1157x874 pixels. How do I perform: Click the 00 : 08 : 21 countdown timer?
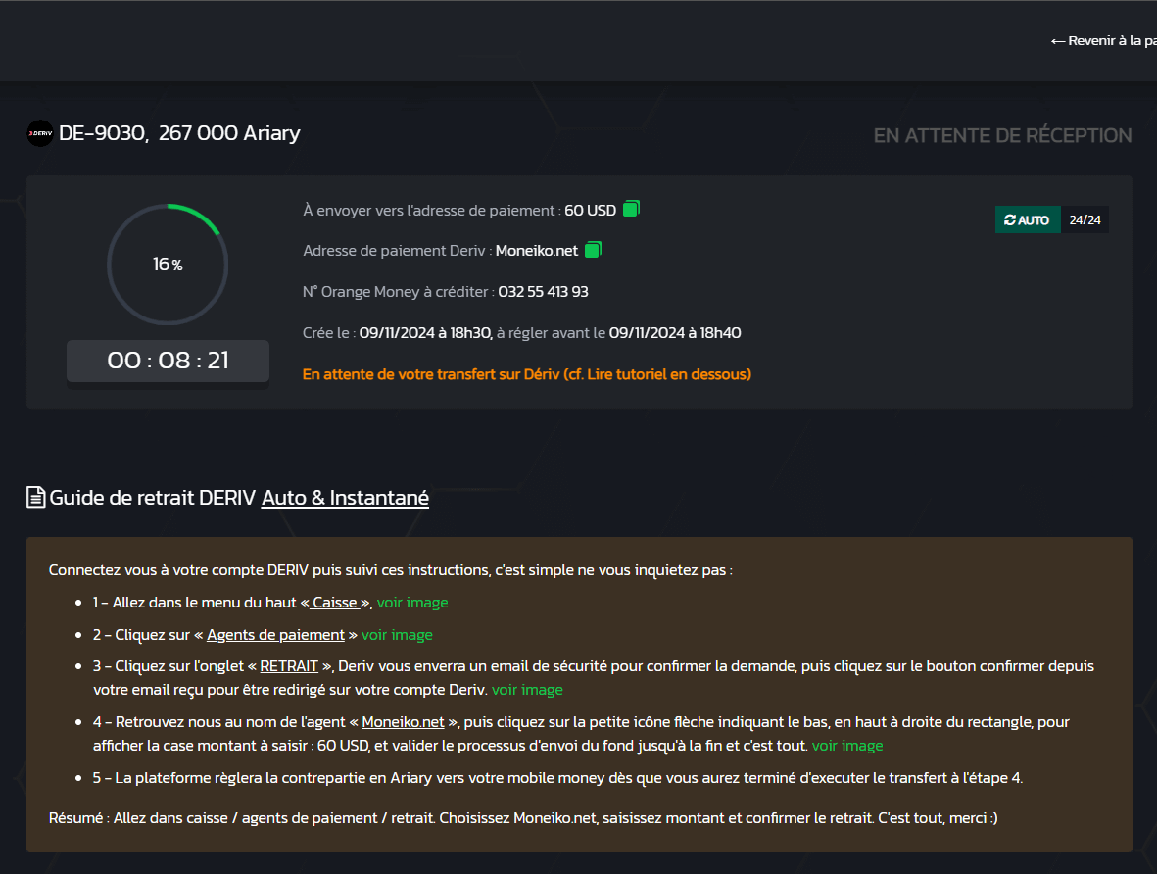point(168,361)
